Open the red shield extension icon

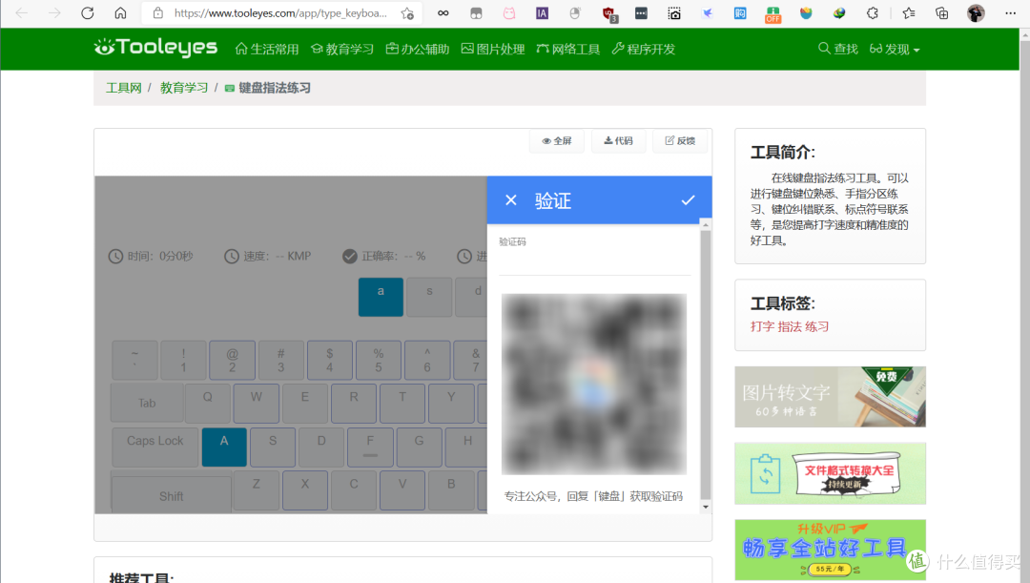(x=608, y=13)
